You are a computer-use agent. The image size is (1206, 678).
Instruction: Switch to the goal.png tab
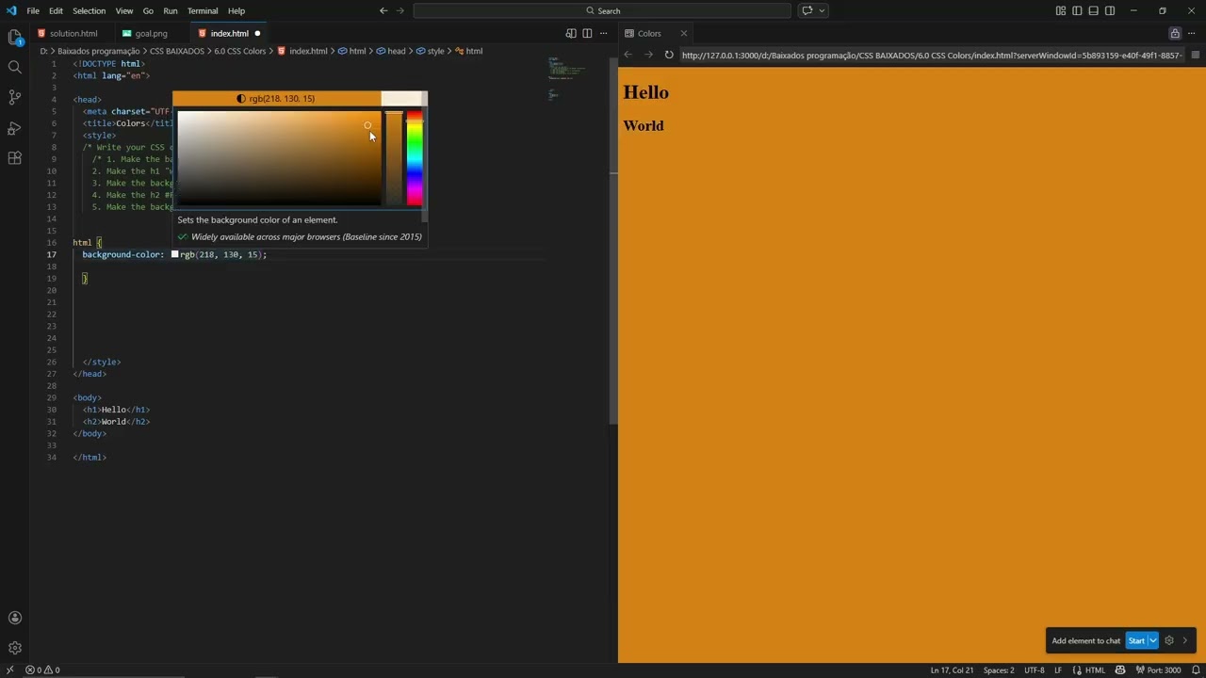point(151,33)
